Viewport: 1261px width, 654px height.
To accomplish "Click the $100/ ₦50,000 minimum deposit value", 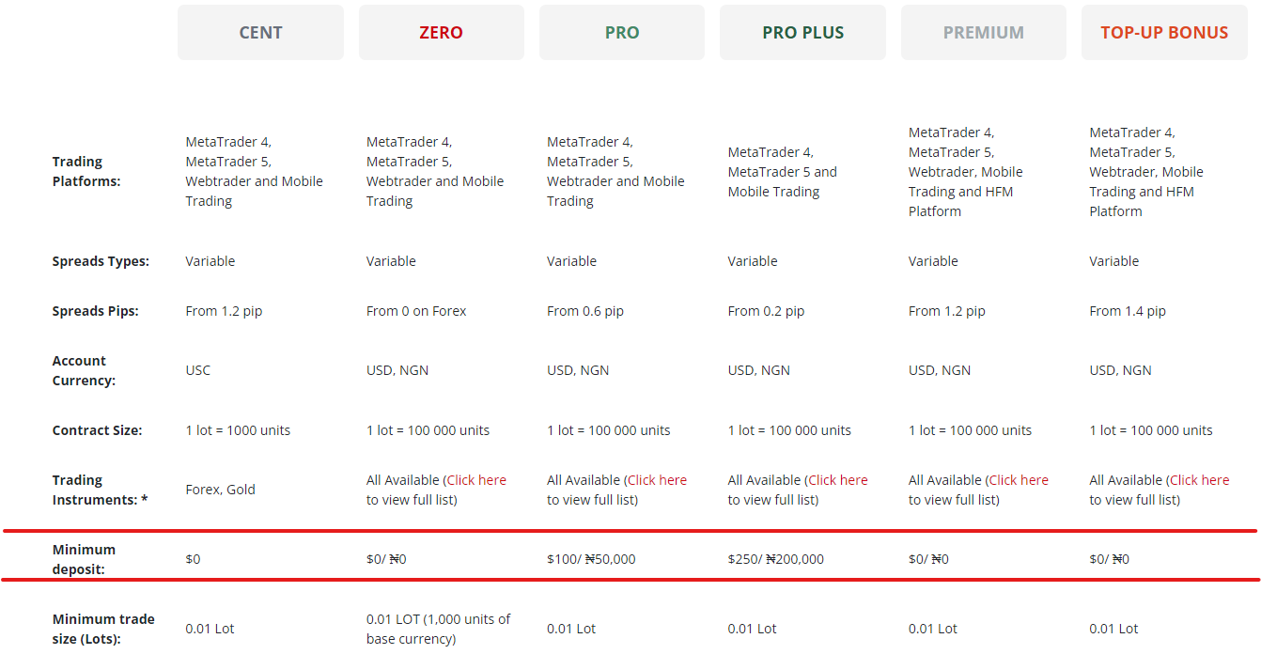I will pos(591,559).
